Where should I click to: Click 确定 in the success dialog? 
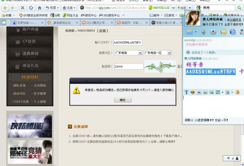click(x=123, y=100)
